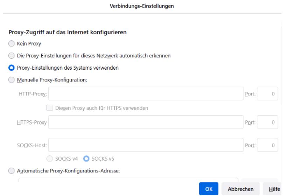The height and width of the screenshot is (196, 287).
Task: Focus the Port field beside HTTP-Proxy
Action: [267, 94]
